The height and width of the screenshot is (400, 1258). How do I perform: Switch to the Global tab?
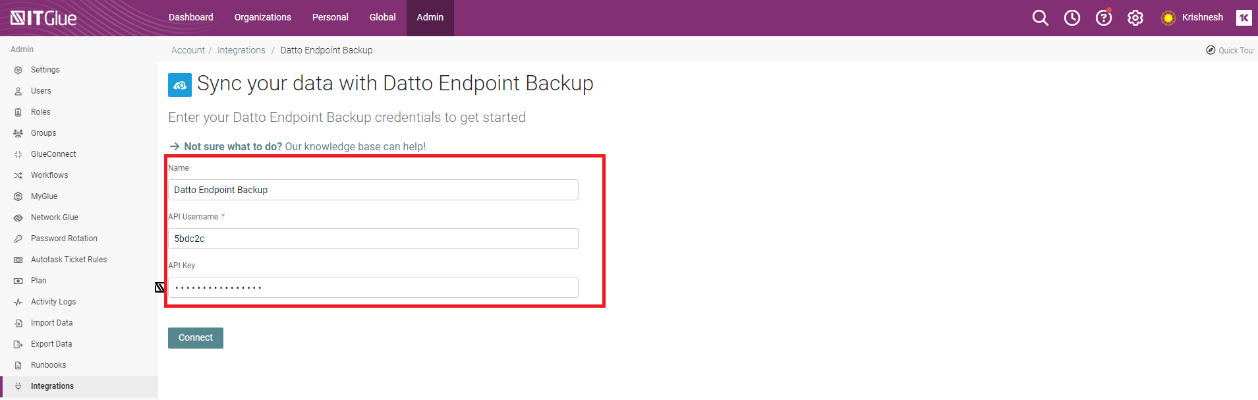(x=382, y=17)
